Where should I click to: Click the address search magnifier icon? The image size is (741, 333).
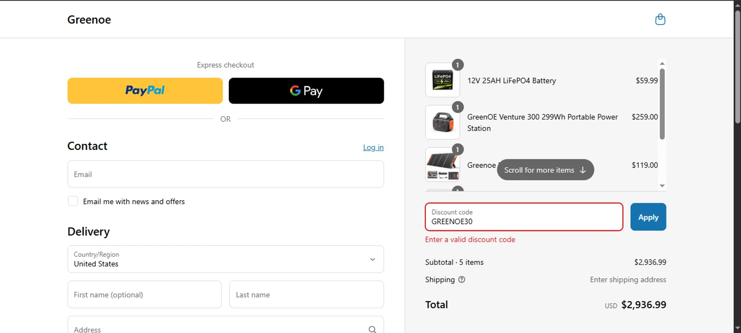click(x=372, y=330)
